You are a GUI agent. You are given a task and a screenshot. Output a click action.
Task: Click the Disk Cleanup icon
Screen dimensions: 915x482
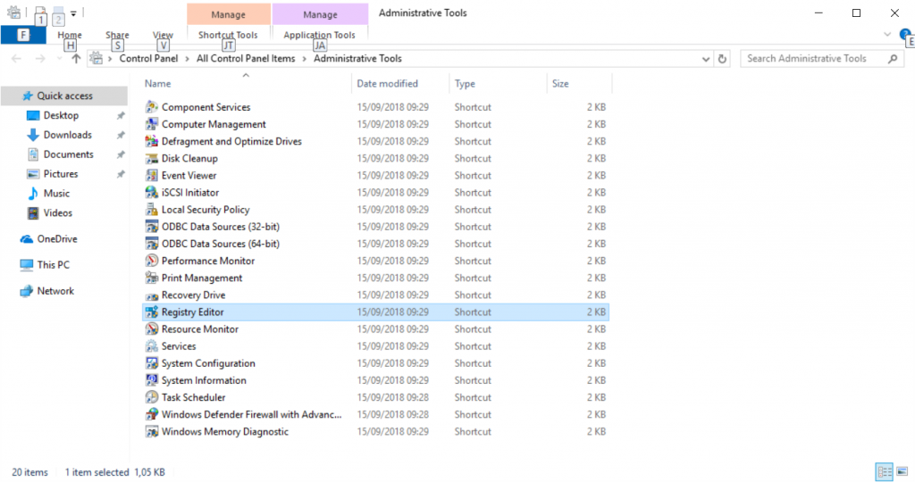pyautogui.click(x=152, y=158)
